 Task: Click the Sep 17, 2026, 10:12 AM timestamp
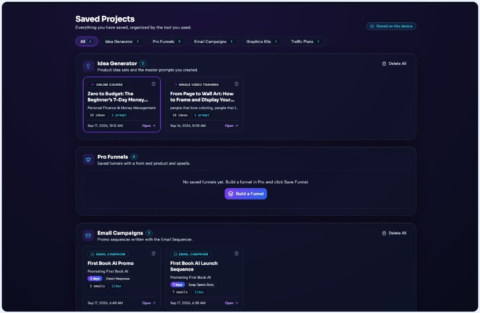pos(105,125)
